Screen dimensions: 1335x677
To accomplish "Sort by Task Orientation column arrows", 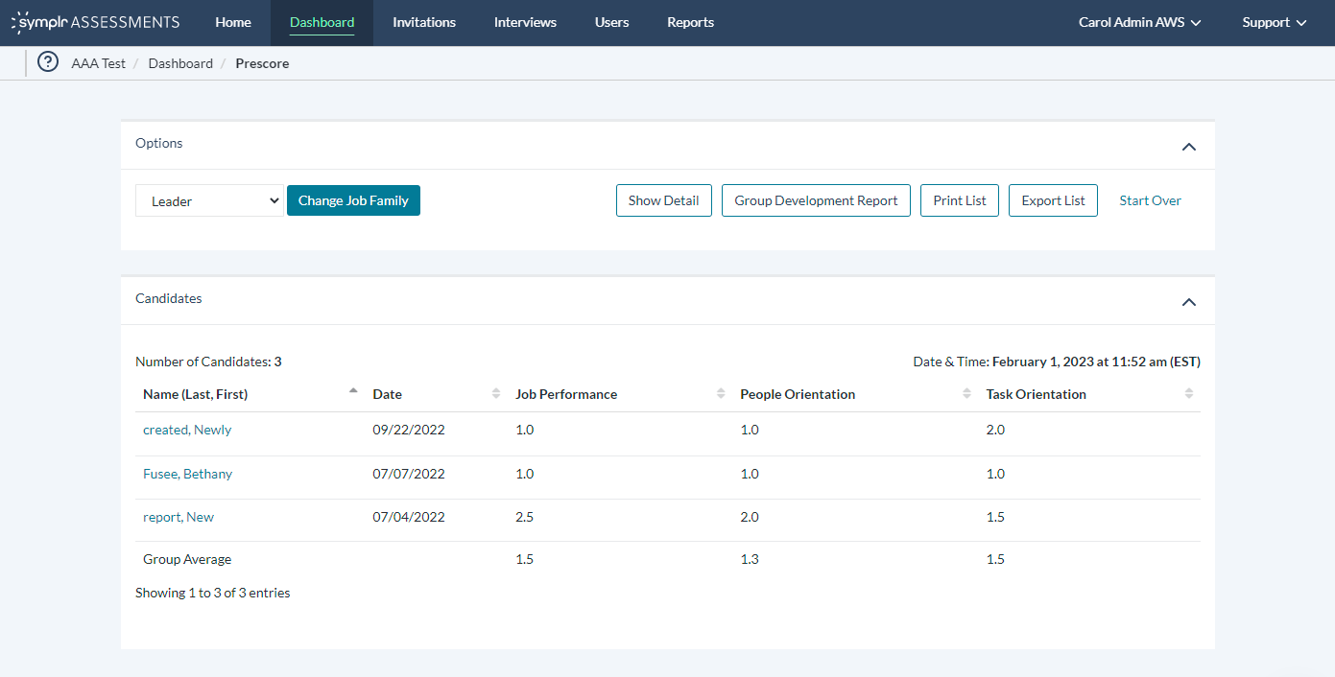I will coord(1189,394).
